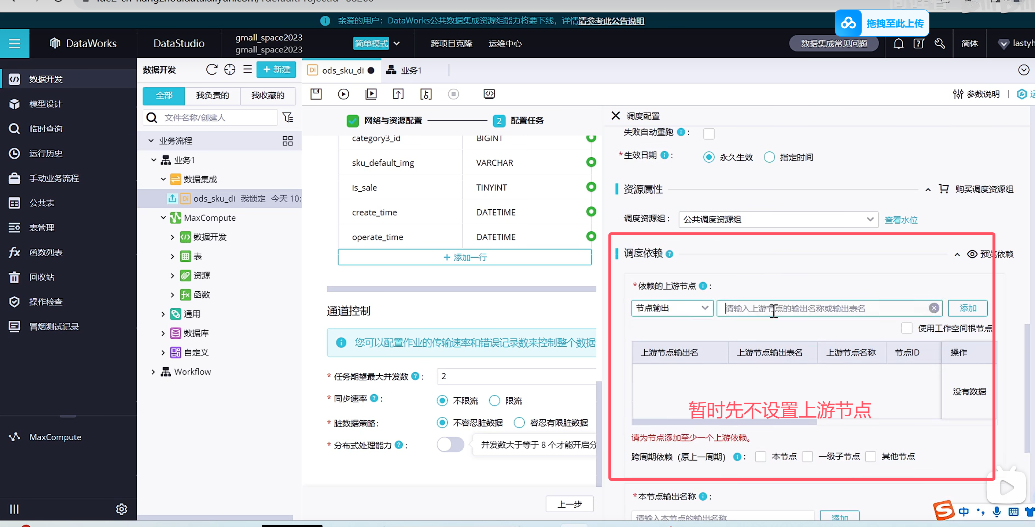Open the notification bell icon
1035x527 pixels.
click(x=898, y=43)
